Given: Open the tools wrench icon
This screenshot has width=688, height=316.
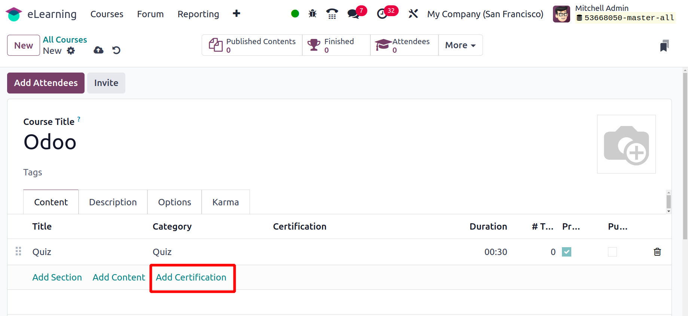Looking at the screenshot, I should [413, 14].
